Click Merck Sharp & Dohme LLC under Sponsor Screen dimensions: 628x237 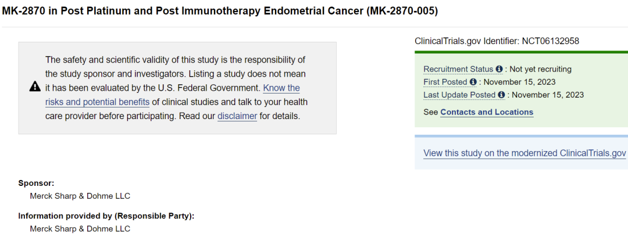point(80,196)
